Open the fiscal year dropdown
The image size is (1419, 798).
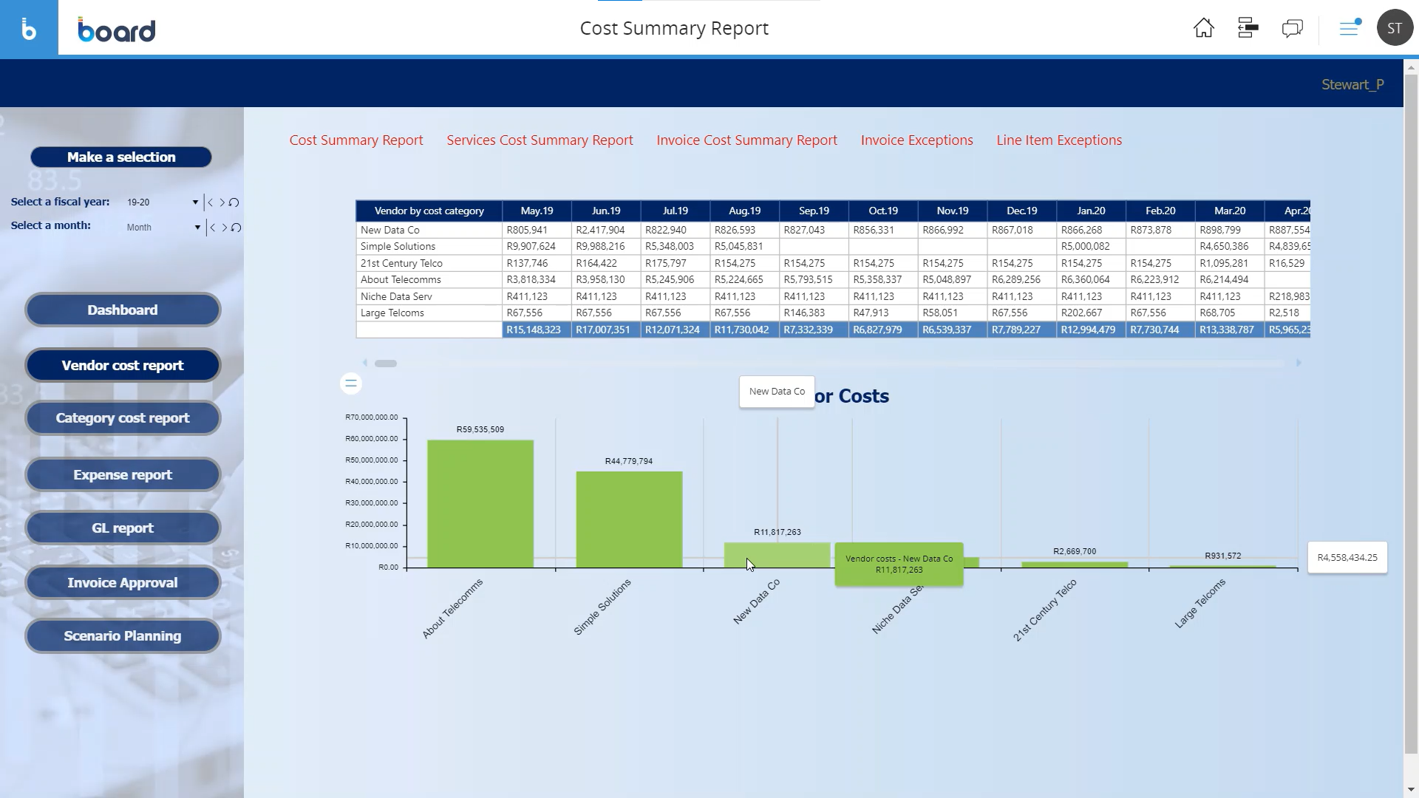point(195,202)
